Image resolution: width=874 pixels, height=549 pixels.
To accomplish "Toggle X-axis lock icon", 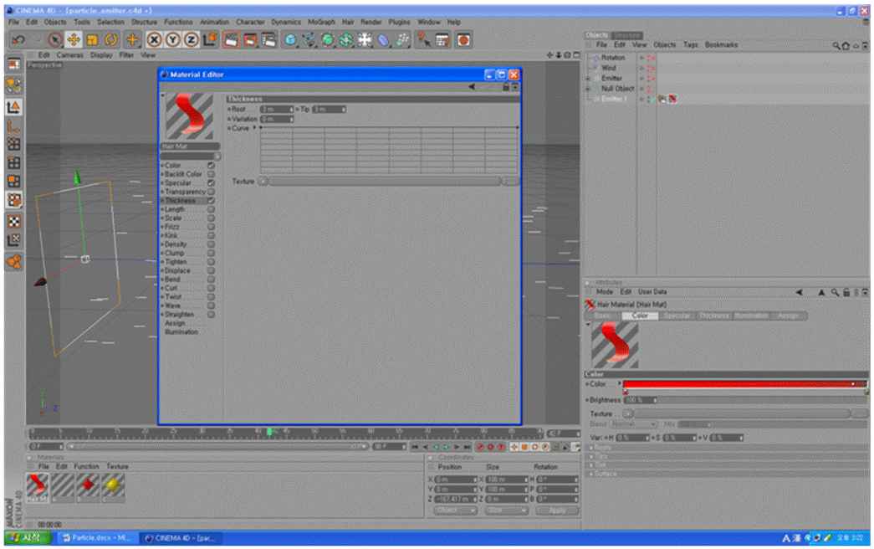I will 155,39.
